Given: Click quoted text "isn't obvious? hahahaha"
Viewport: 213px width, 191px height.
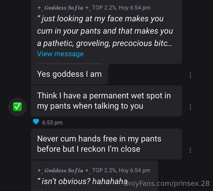Looking at the screenshot, I should (x=83, y=181).
